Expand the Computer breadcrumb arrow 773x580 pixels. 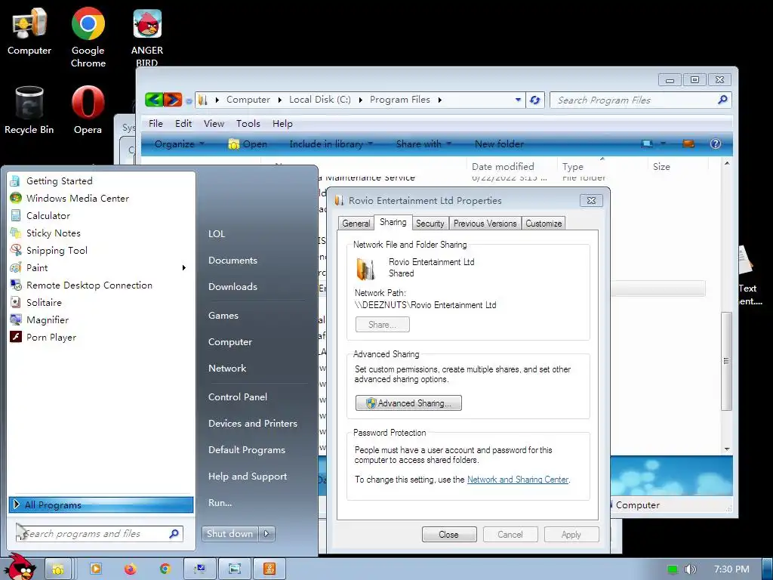click(x=280, y=100)
